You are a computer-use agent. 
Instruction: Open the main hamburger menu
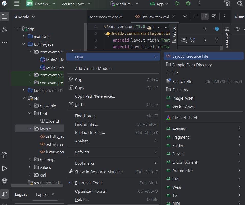coord(17,3)
